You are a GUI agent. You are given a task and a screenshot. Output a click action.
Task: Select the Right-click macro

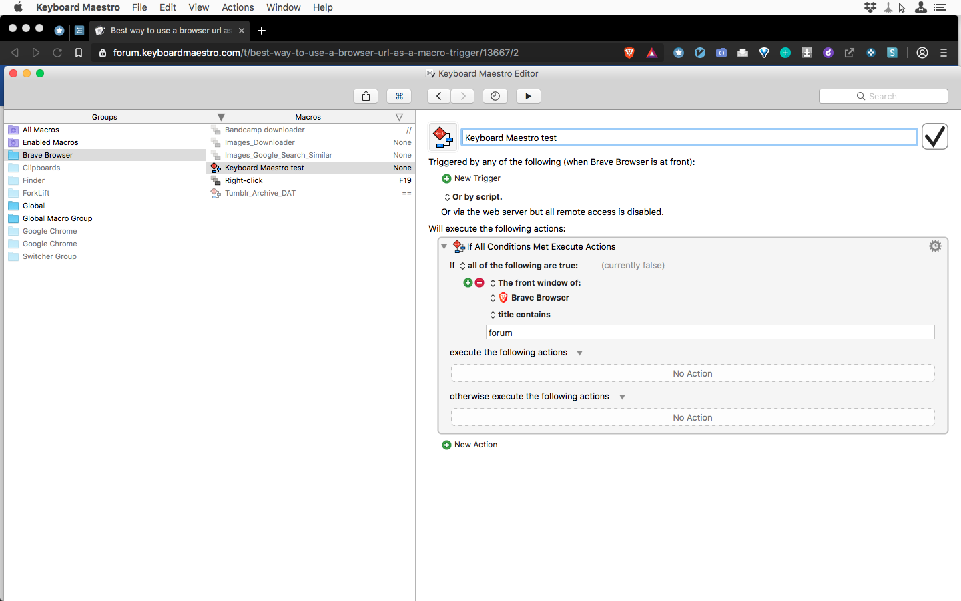(x=311, y=180)
